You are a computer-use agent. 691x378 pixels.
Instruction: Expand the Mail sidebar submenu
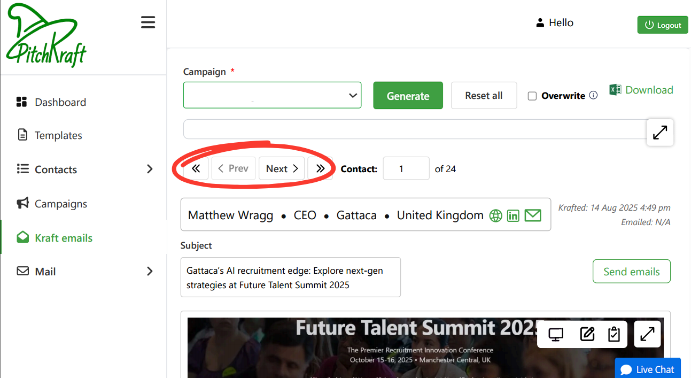click(150, 272)
